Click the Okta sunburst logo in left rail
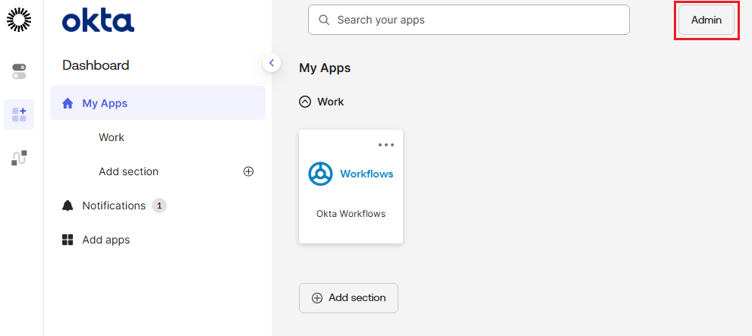Image resolution: width=752 pixels, height=336 pixels. click(x=19, y=20)
